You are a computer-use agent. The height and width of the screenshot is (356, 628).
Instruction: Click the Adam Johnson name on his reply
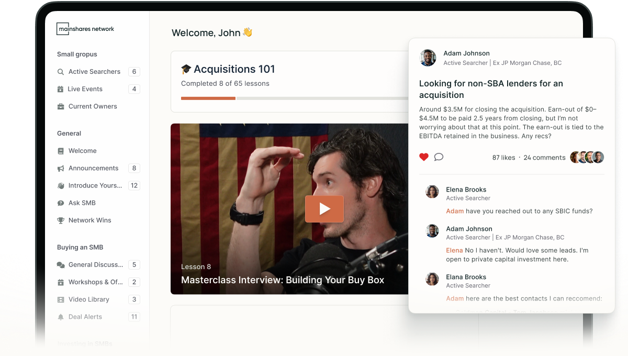click(469, 229)
